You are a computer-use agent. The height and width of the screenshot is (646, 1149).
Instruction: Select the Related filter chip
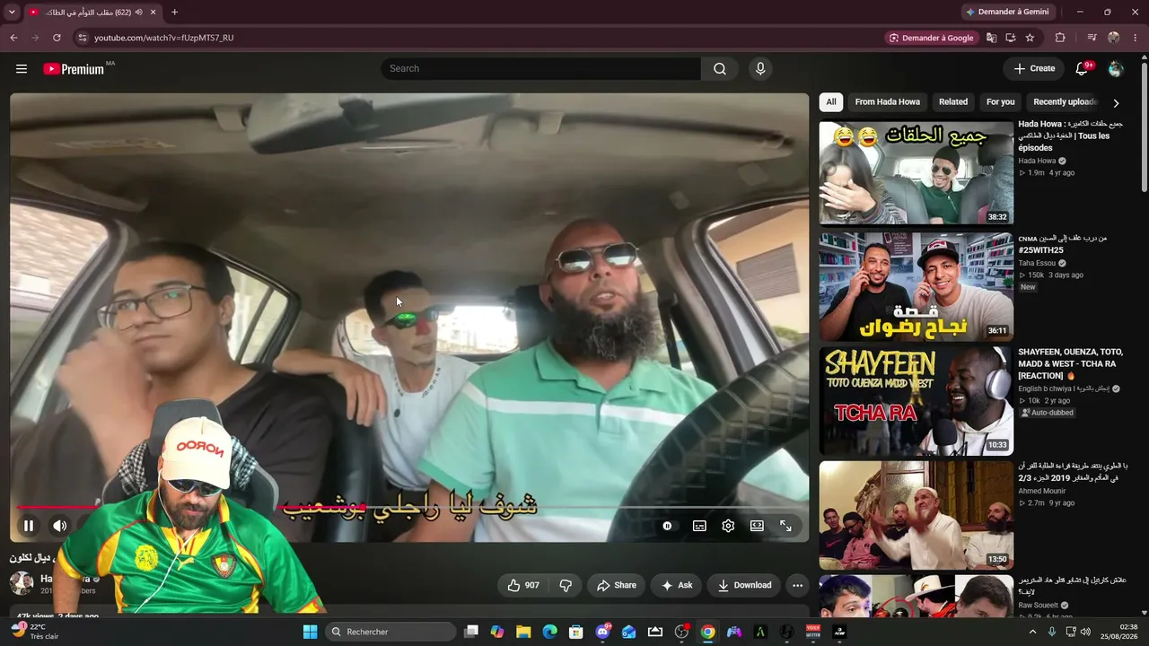953,102
